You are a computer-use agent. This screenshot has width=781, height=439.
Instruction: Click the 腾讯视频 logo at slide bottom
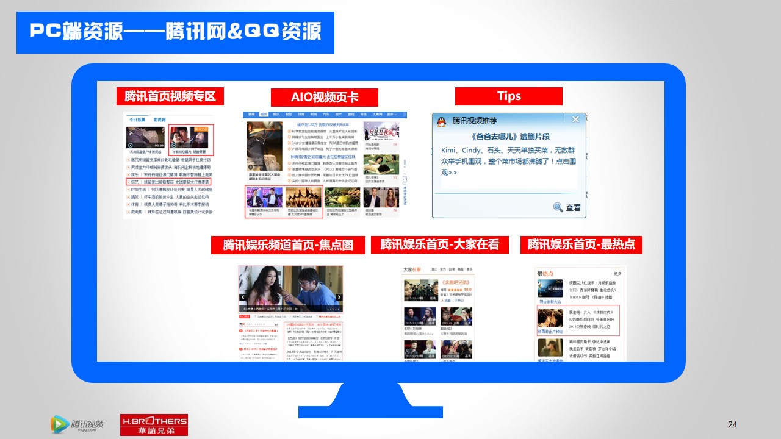click(x=77, y=424)
